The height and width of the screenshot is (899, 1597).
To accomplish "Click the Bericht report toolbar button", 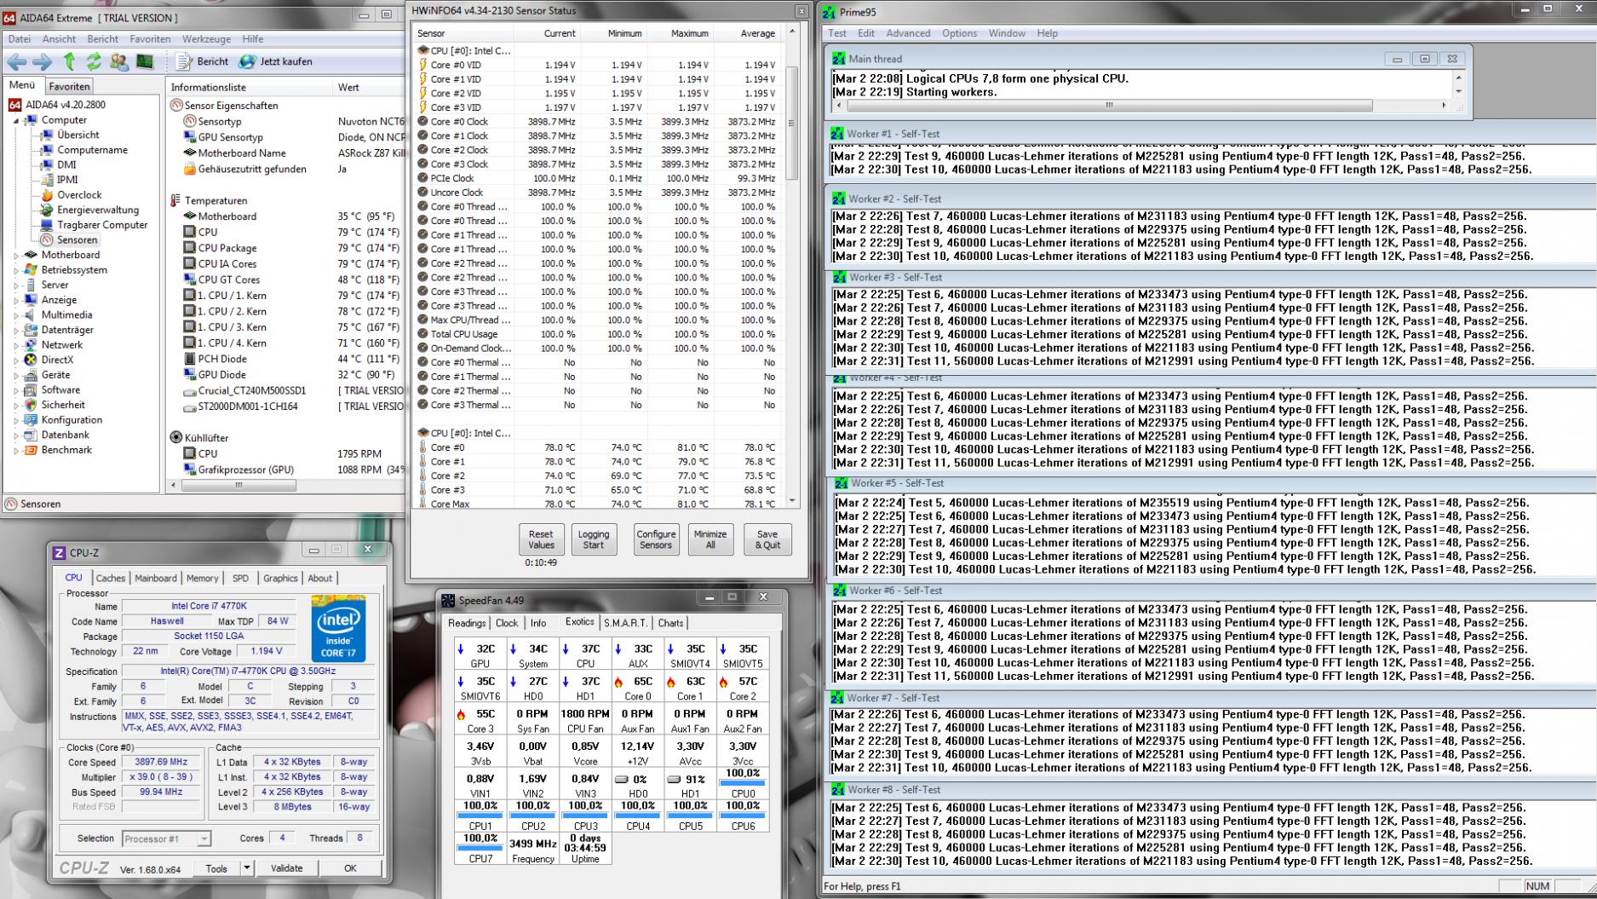I will [x=203, y=61].
